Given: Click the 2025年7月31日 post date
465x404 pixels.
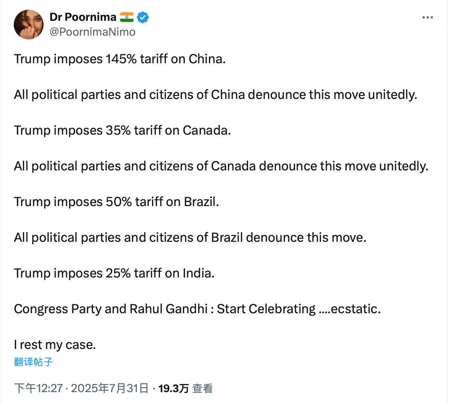Looking at the screenshot, I should click(110, 388).
